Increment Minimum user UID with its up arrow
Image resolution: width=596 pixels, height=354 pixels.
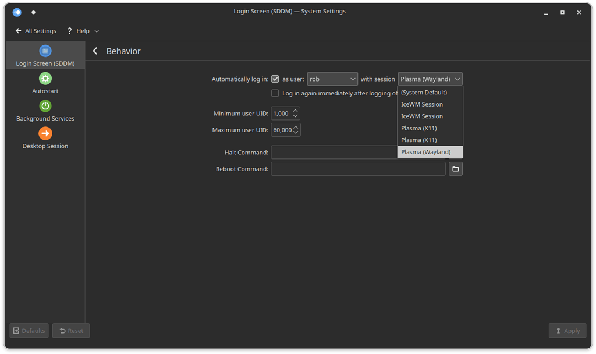[296, 111]
